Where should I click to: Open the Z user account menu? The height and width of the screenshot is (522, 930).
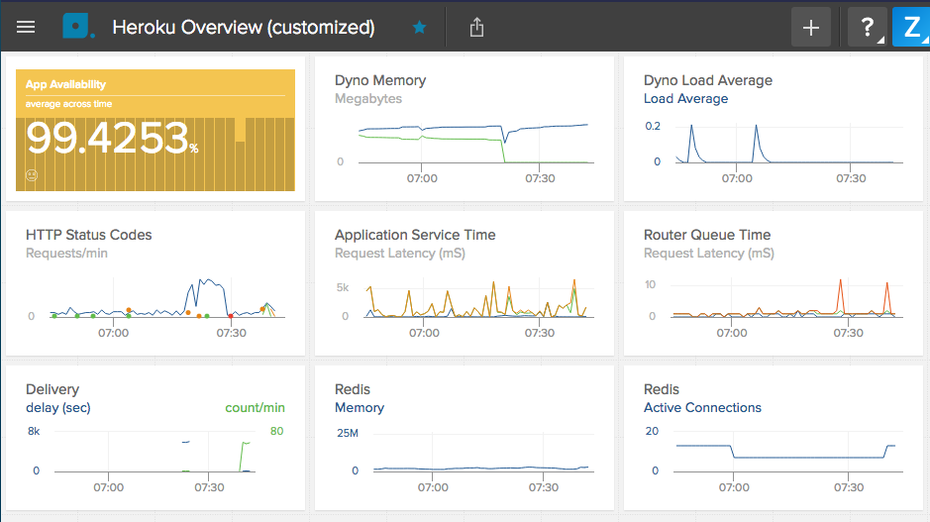[x=911, y=28]
